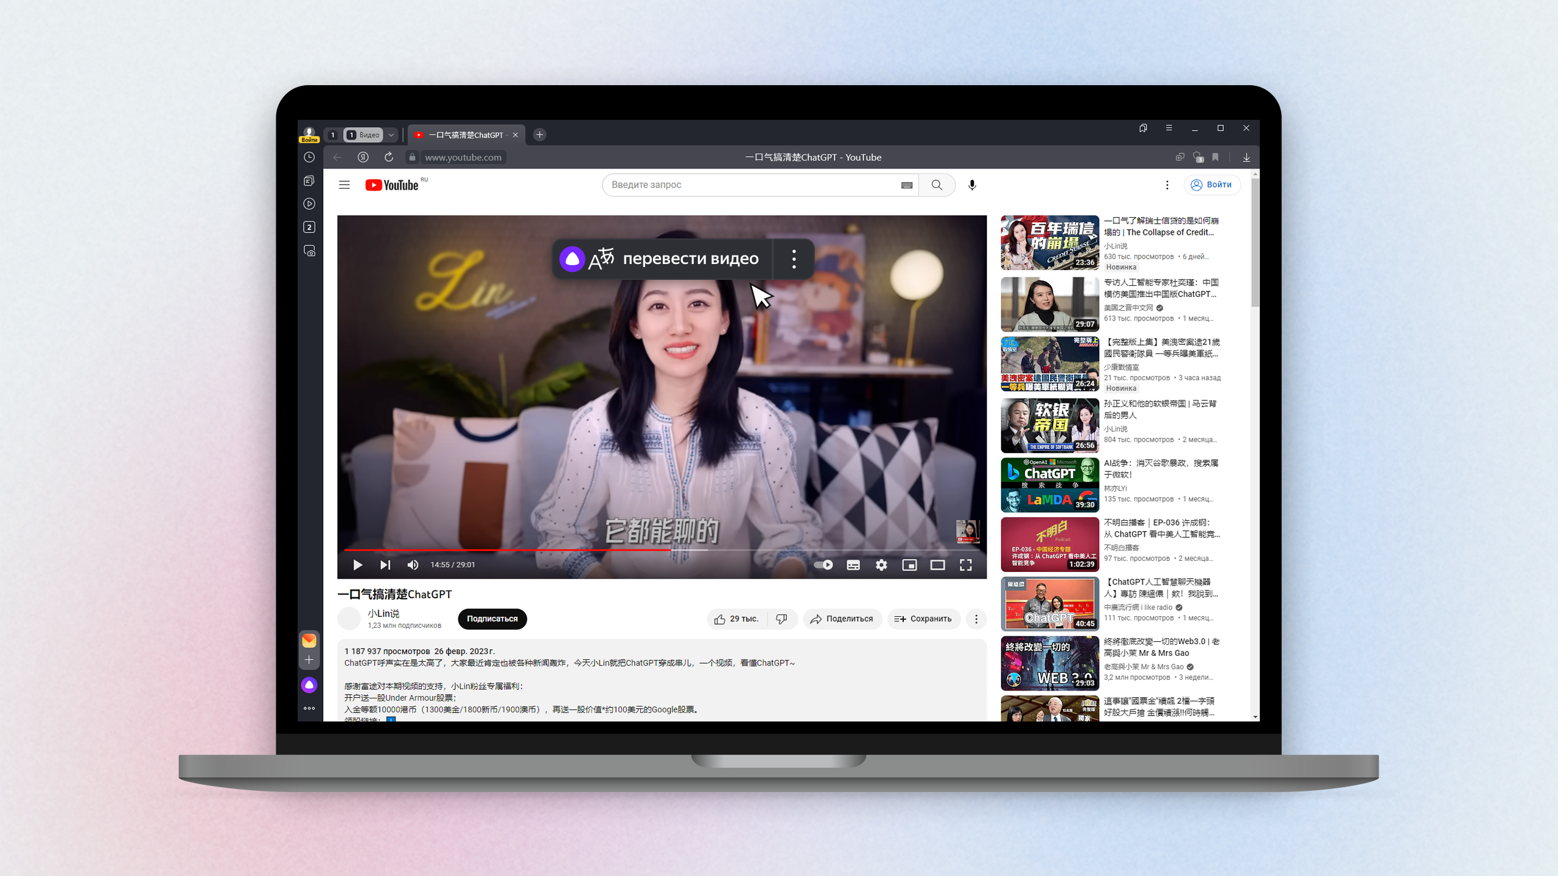Open miniplayer from player controls
This screenshot has height=876, width=1558.
[x=909, y=565]
